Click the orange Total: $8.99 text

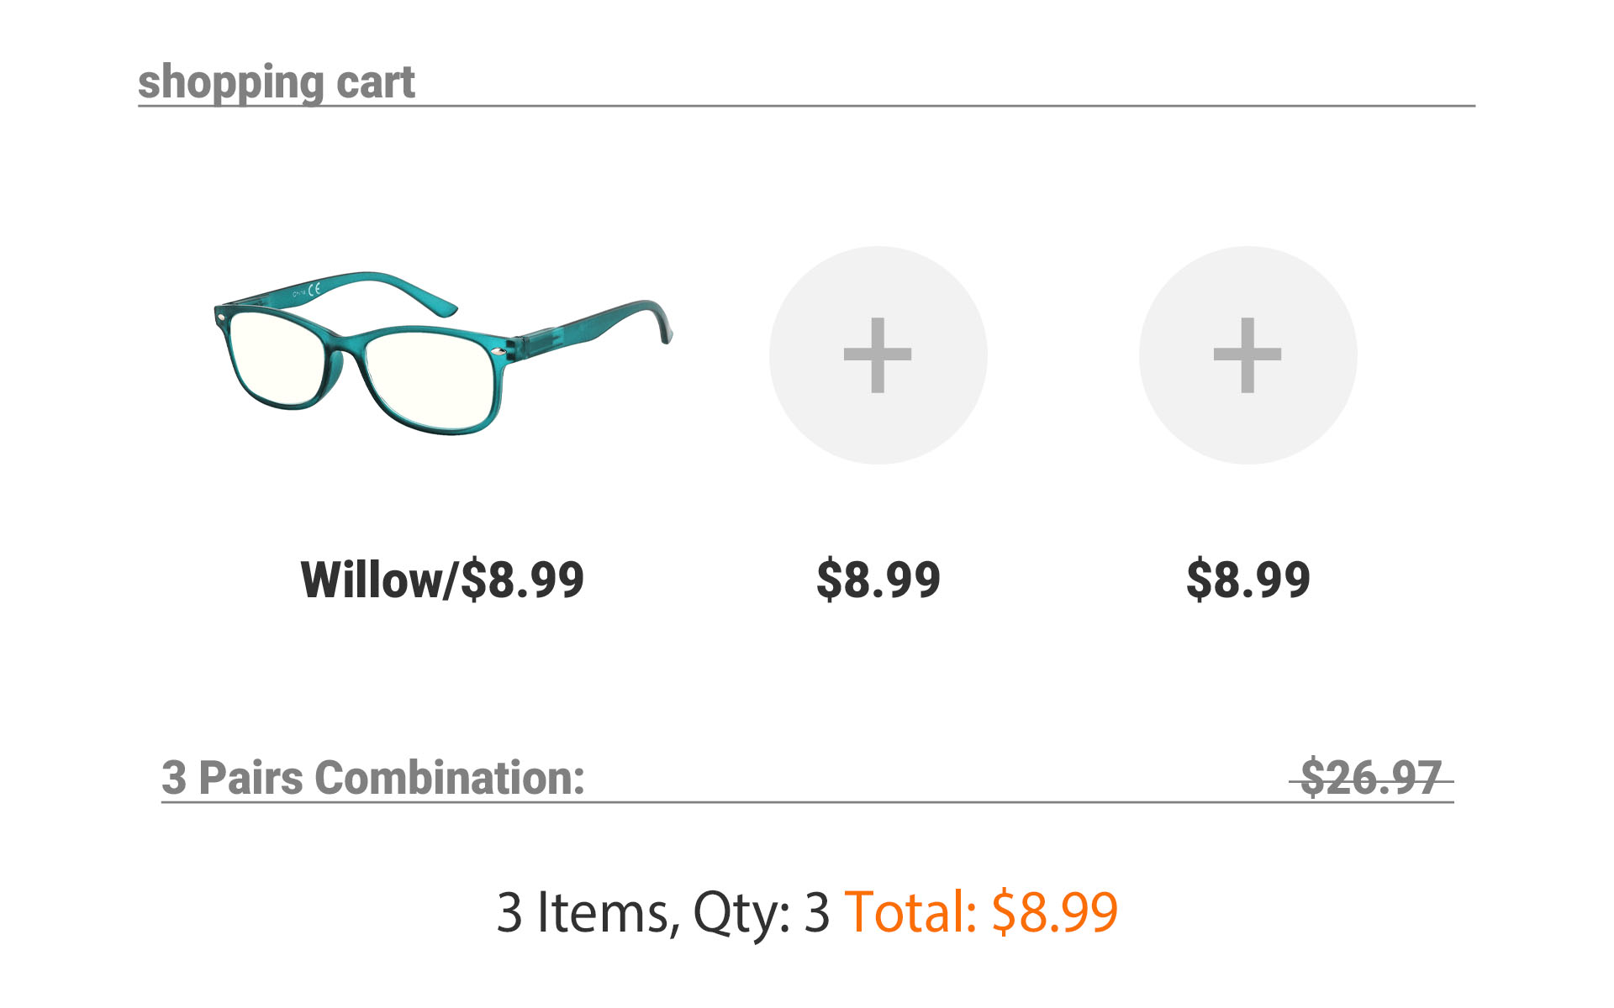[981, 911]
